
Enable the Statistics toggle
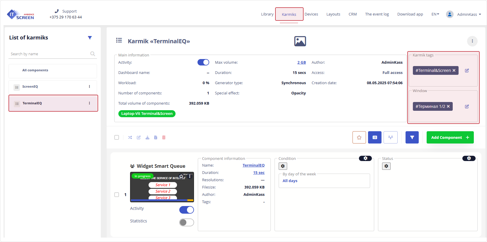click(186, 222)
